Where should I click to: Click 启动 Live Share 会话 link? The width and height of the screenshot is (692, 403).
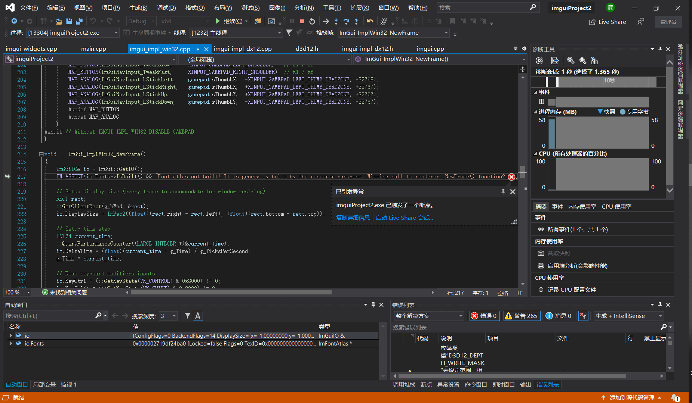point(405,218)
